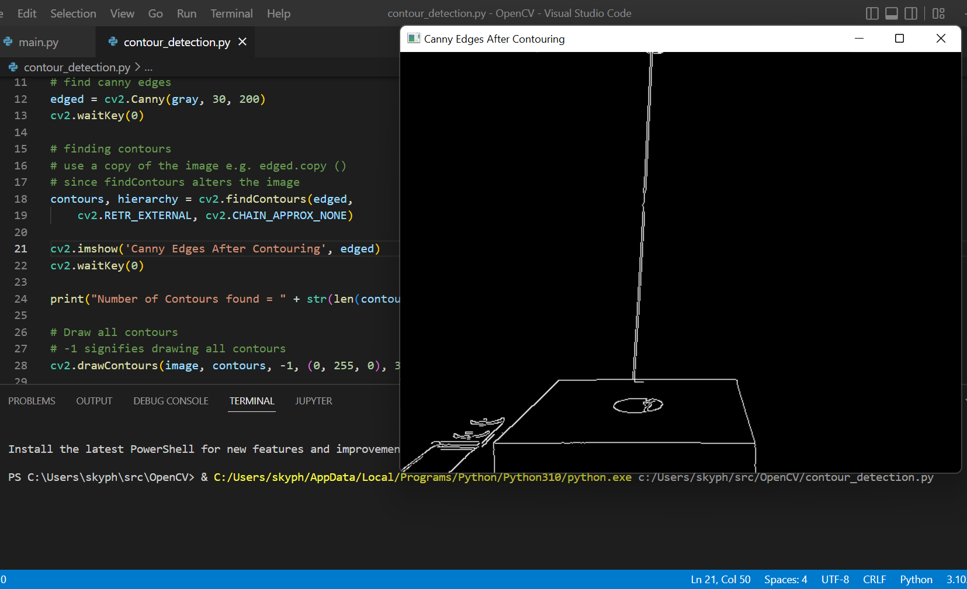Open View menu
The height and width of the screenshot is (589, 967).
pyautogui.click(x=122, y=13)
